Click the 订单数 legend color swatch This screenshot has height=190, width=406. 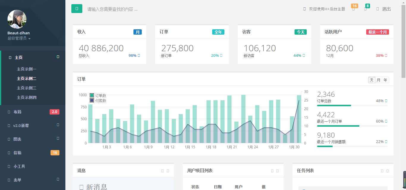(x=92, y=96)
